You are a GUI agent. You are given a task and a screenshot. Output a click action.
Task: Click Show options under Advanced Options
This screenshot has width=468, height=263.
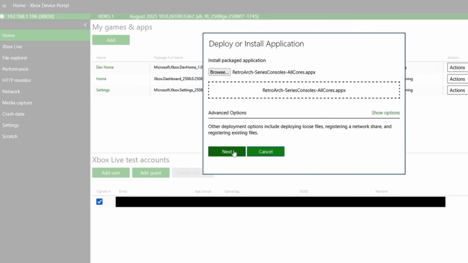pyautogui.click(x=385, y=113)
